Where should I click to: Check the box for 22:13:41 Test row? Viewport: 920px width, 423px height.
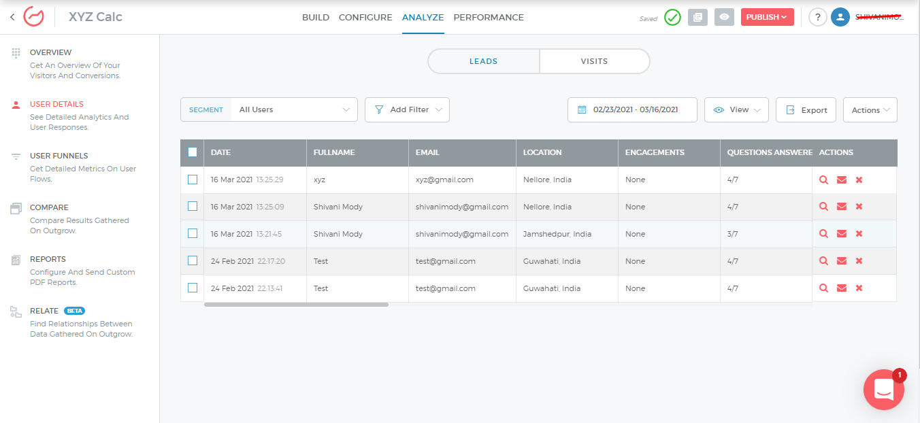tap(193, 288)
